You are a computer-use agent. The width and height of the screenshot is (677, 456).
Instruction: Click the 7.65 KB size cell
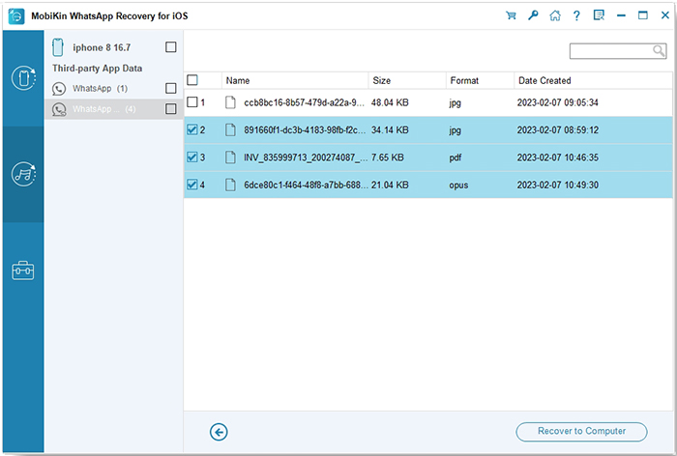(x=387, y=157)
